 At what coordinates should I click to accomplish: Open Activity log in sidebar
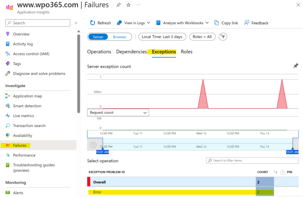[23, 44]
